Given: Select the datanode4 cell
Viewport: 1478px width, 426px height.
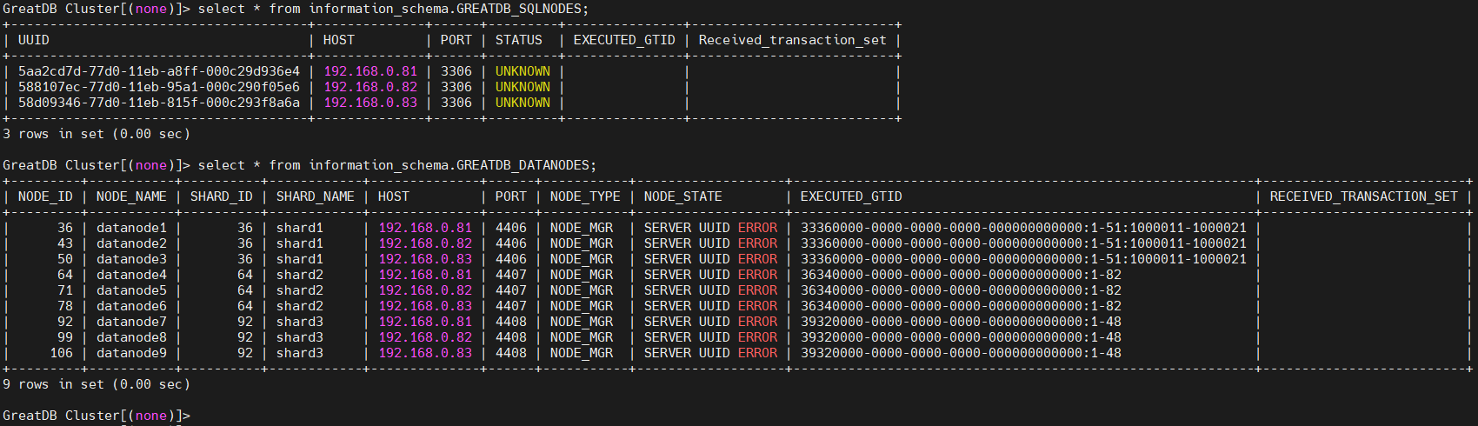Looking at the screenshot, I should coord(131,275).
